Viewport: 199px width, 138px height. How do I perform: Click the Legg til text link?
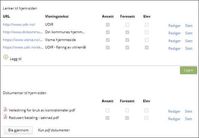[15, 59]
